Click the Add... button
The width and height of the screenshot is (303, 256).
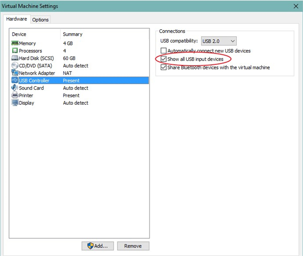point(96,246)
